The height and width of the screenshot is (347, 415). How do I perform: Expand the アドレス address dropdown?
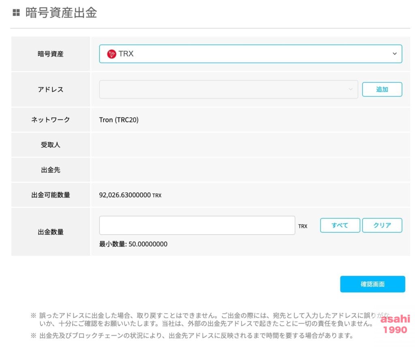(228, 89)
